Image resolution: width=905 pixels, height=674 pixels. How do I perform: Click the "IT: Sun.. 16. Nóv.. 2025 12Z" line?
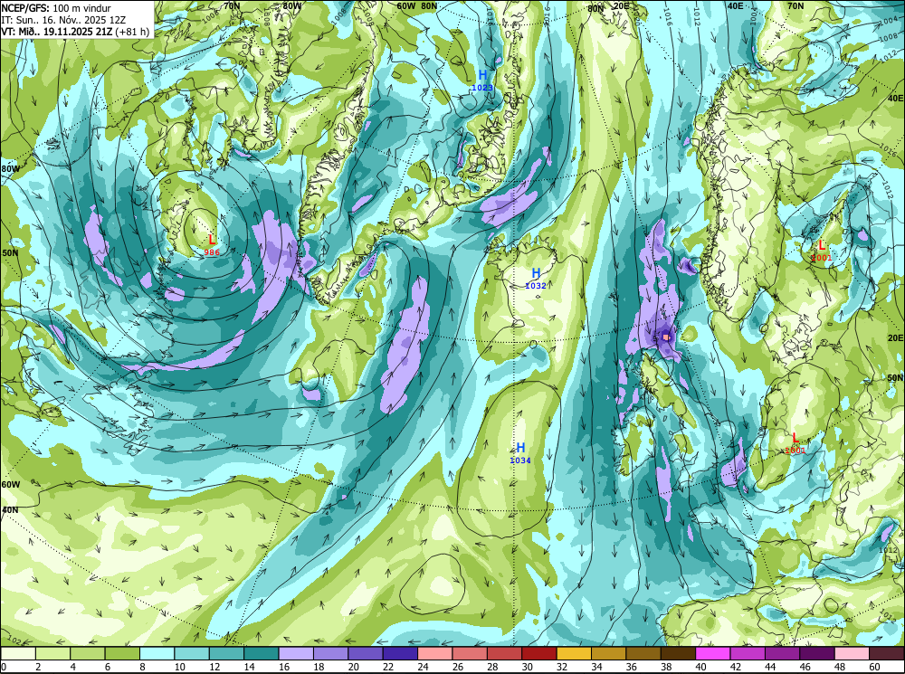(63, 20)
